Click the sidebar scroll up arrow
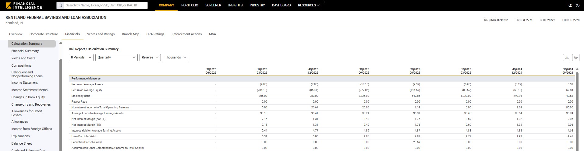The image size is (584, 151). click(61, 43)
